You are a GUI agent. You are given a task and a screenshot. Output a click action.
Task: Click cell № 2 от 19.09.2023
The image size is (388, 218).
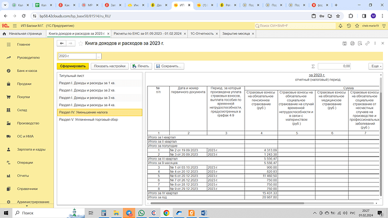188,150
